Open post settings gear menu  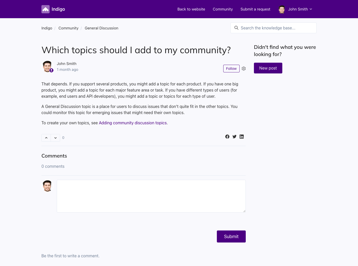pos(244,69)
